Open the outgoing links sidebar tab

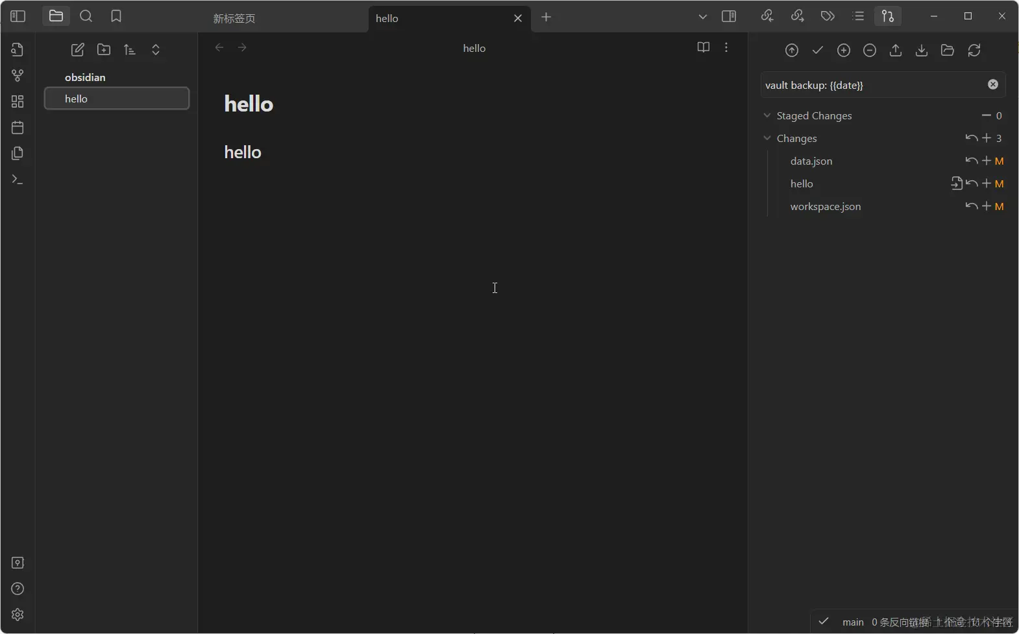(x=798, y=16)
